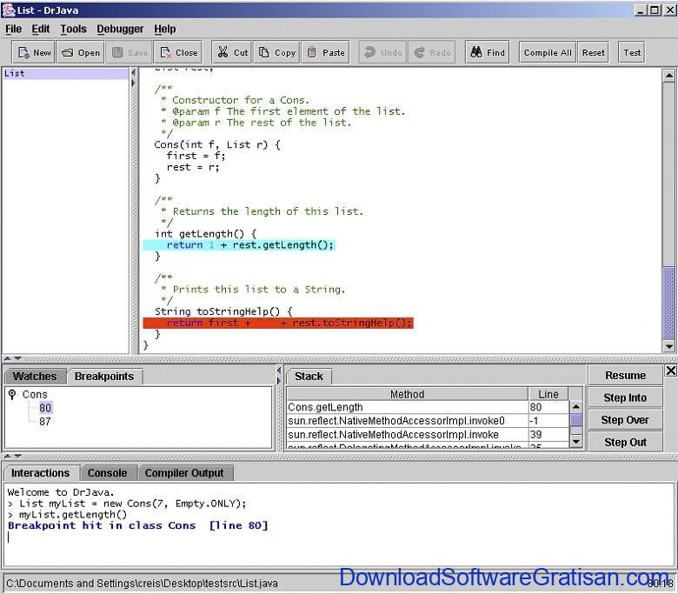The height and width of the screenshot is (594, 678).
Task: Click the one-touch expand arrow on document list divider
Action: click(x=134, y=83)
